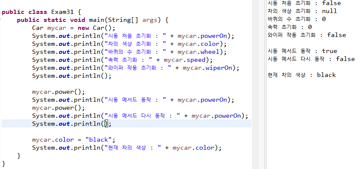This screenshot has height=169, width=360.
Task: Click the final closing brace of class
Action: pos(3,164)
